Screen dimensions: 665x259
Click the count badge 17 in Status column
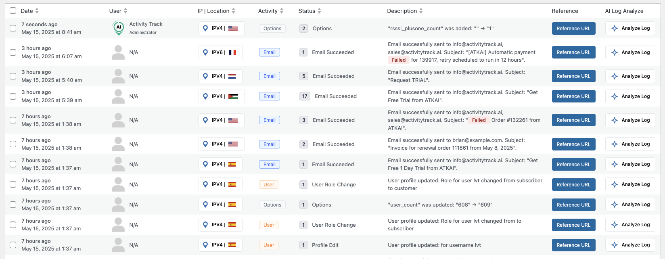pos(305,96)
